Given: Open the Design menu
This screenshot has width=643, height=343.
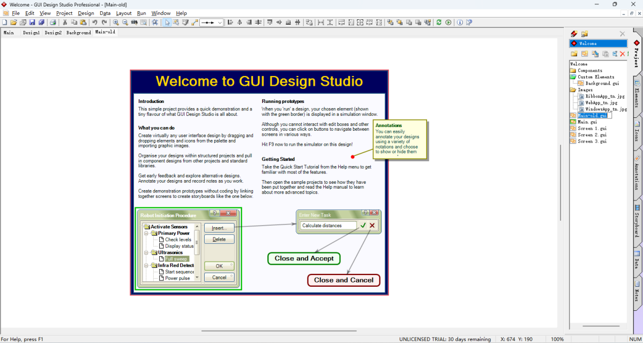Looking at the screenshot, I should click(x=86, y=13).
